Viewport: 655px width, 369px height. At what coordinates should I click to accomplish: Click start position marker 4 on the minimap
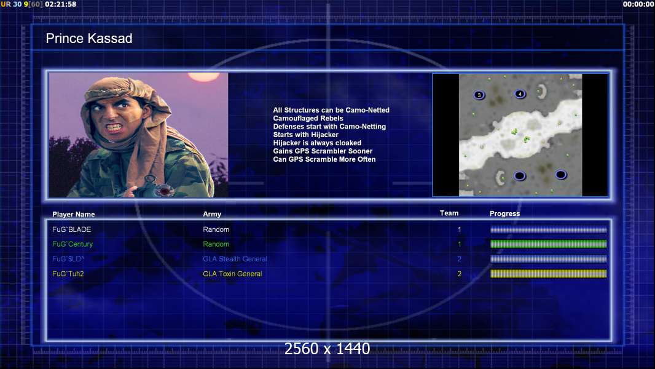pos(520,94)
